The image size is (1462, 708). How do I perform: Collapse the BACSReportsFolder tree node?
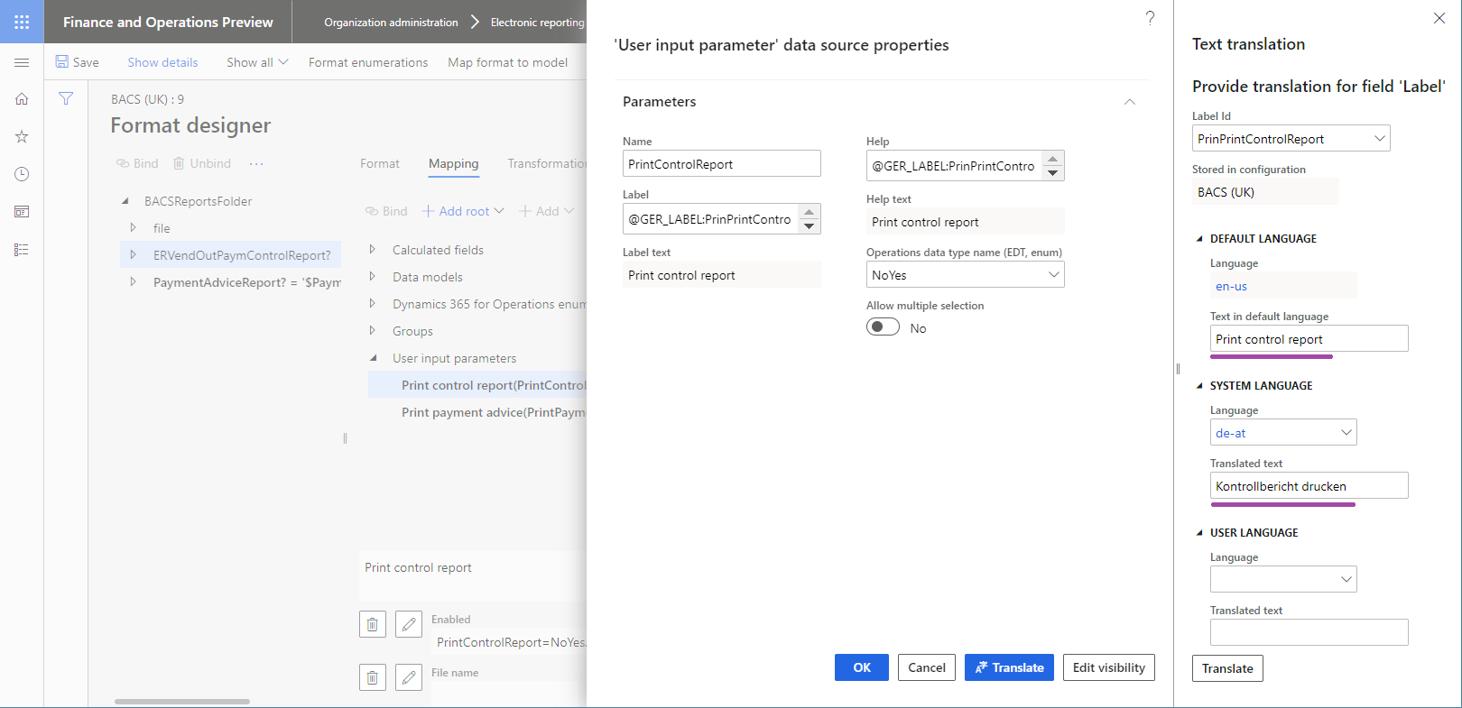(x=125, y=201)
